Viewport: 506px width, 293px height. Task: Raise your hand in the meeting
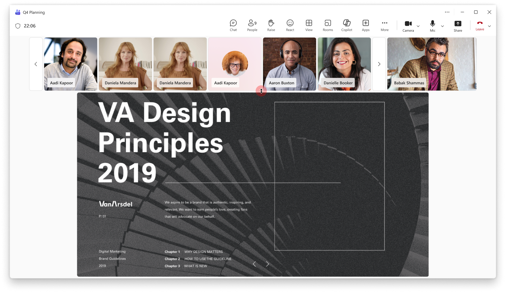[x=271, y=25]
